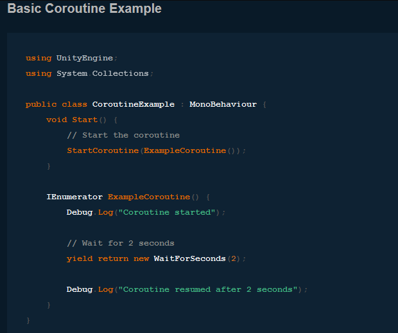Click the "// Start the coroutine" comment
The height and width of the screenshot is (333, 398).
pyautogui.click(x=123, y=135)
